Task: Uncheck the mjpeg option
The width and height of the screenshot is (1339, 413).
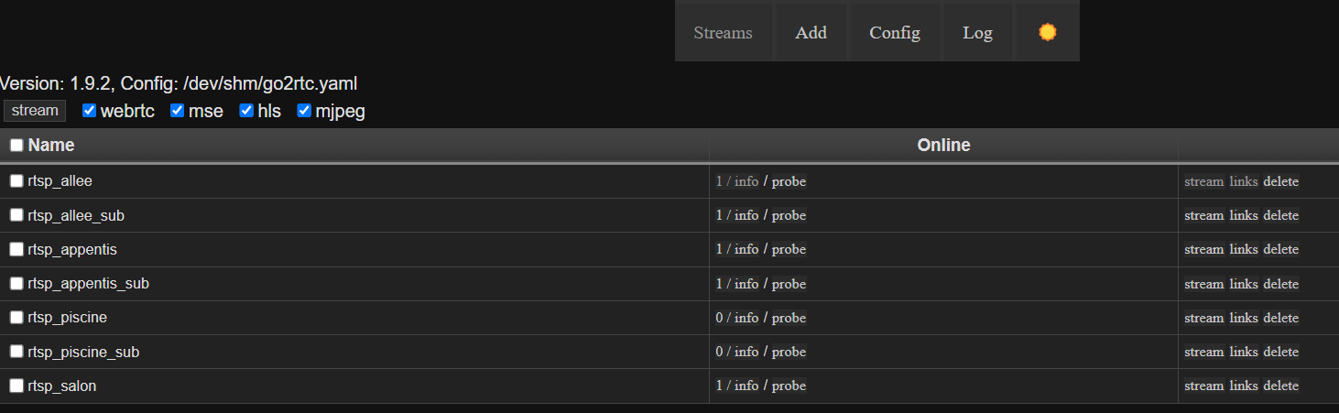Action: 304,111
